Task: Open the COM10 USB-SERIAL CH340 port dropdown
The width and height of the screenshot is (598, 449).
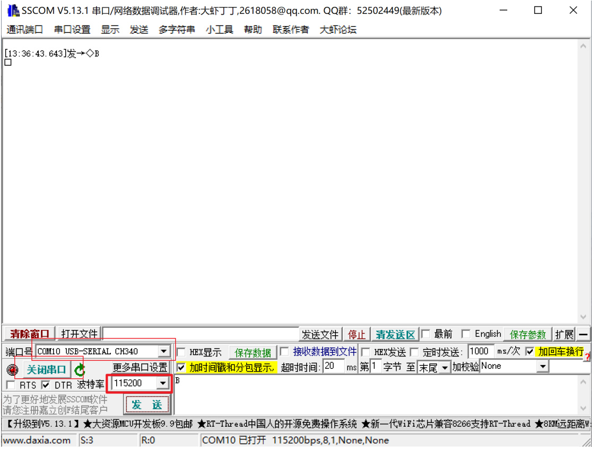Action: tap(164, 351)
